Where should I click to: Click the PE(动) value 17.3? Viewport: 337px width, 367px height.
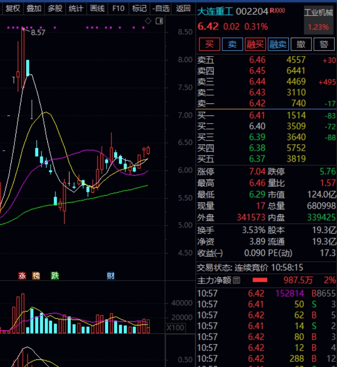[x=328, y=253]
